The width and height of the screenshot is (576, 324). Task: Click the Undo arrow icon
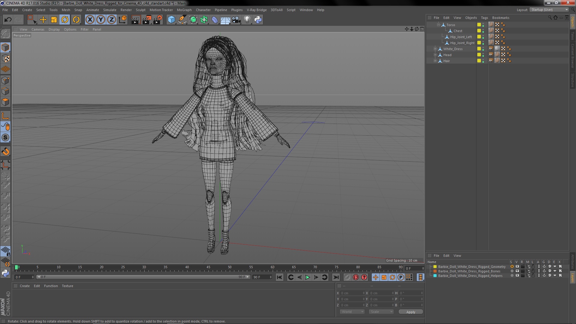8,20
